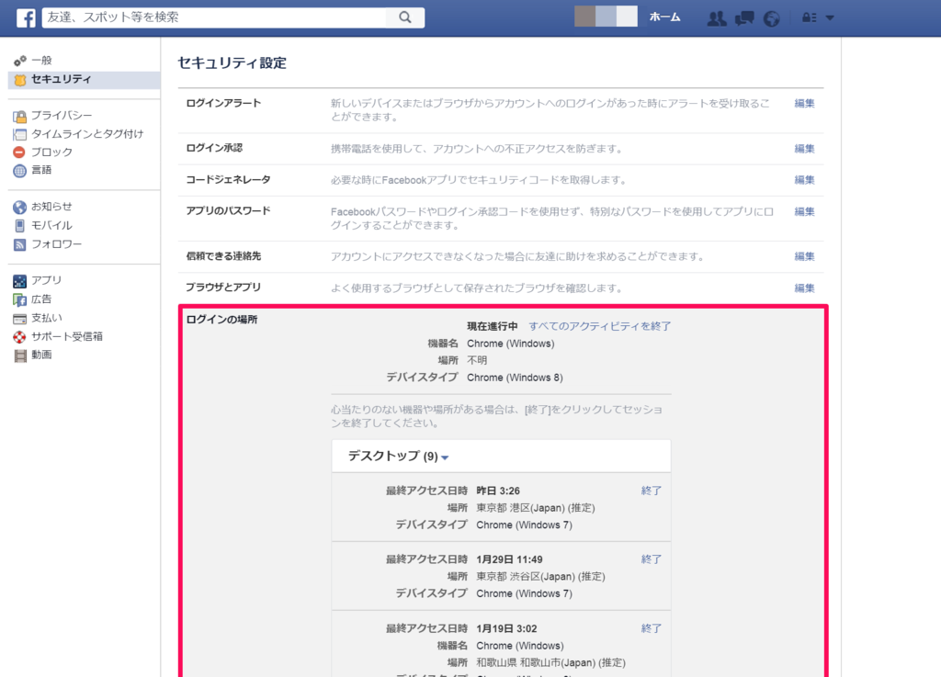
Task: Click the 支払い card icon
Action: (20, 319)
